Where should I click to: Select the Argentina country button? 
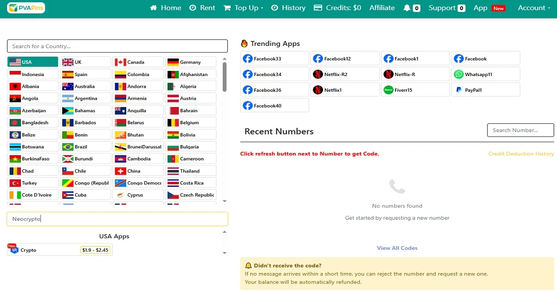click(85, 98)
